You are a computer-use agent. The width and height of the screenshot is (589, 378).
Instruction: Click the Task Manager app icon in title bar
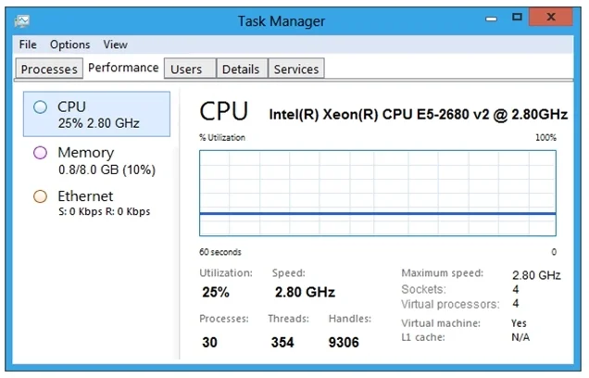(x=22, y=21)
